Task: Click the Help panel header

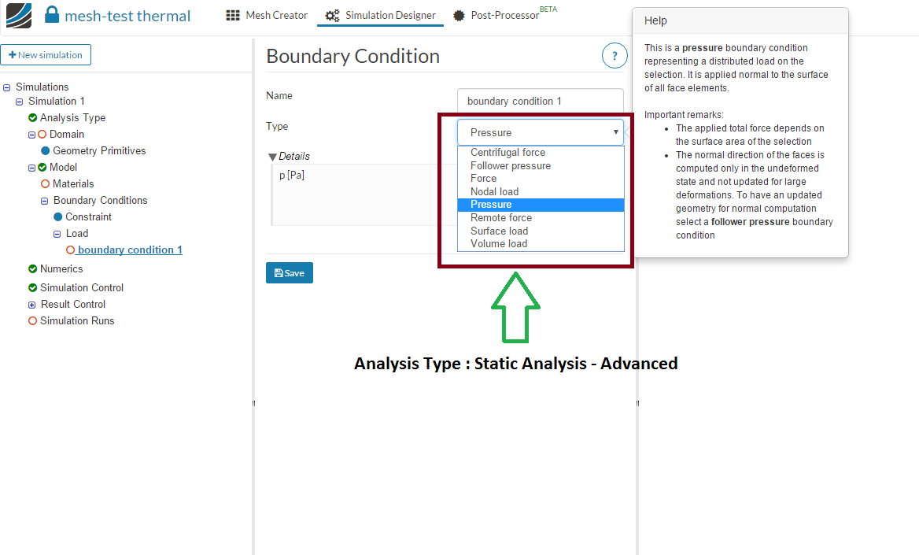Action: (740, 20)
